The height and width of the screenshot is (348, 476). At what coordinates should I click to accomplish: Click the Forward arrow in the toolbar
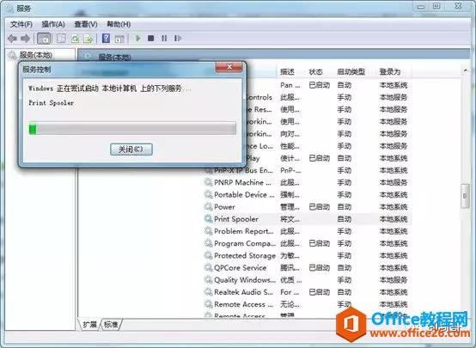click(25, 39)
